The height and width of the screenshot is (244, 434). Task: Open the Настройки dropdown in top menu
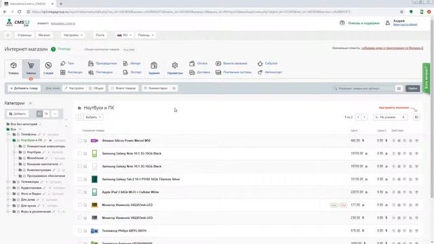73,35
